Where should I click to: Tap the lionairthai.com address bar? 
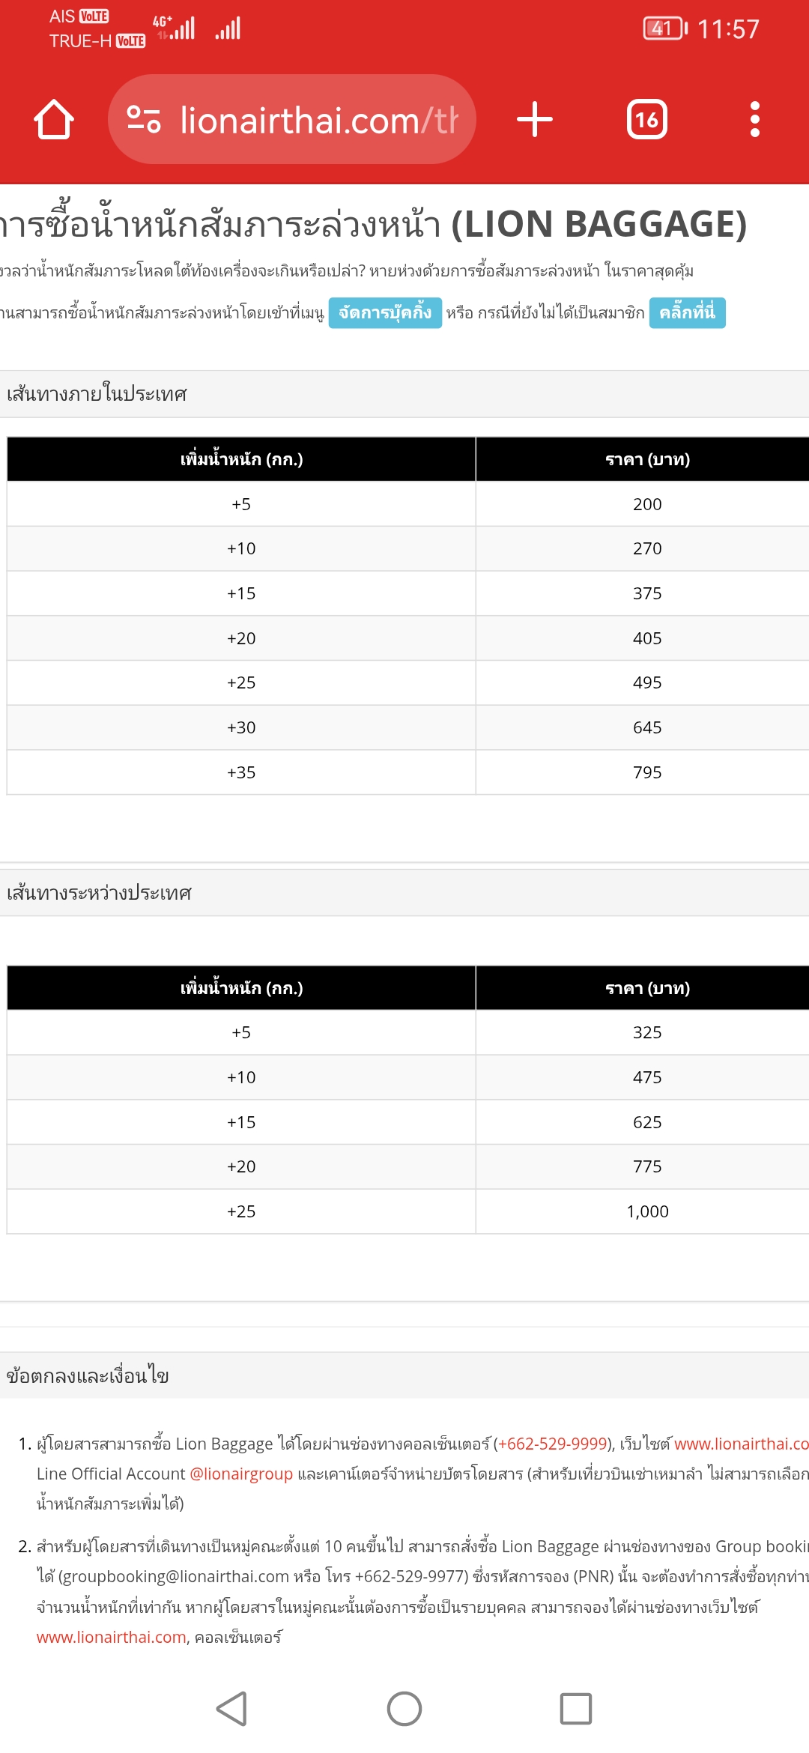click(292, 120)
